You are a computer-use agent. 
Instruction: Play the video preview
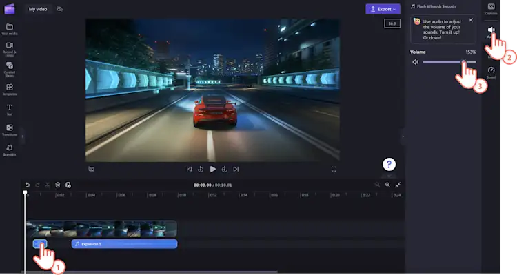pos(213,169)
